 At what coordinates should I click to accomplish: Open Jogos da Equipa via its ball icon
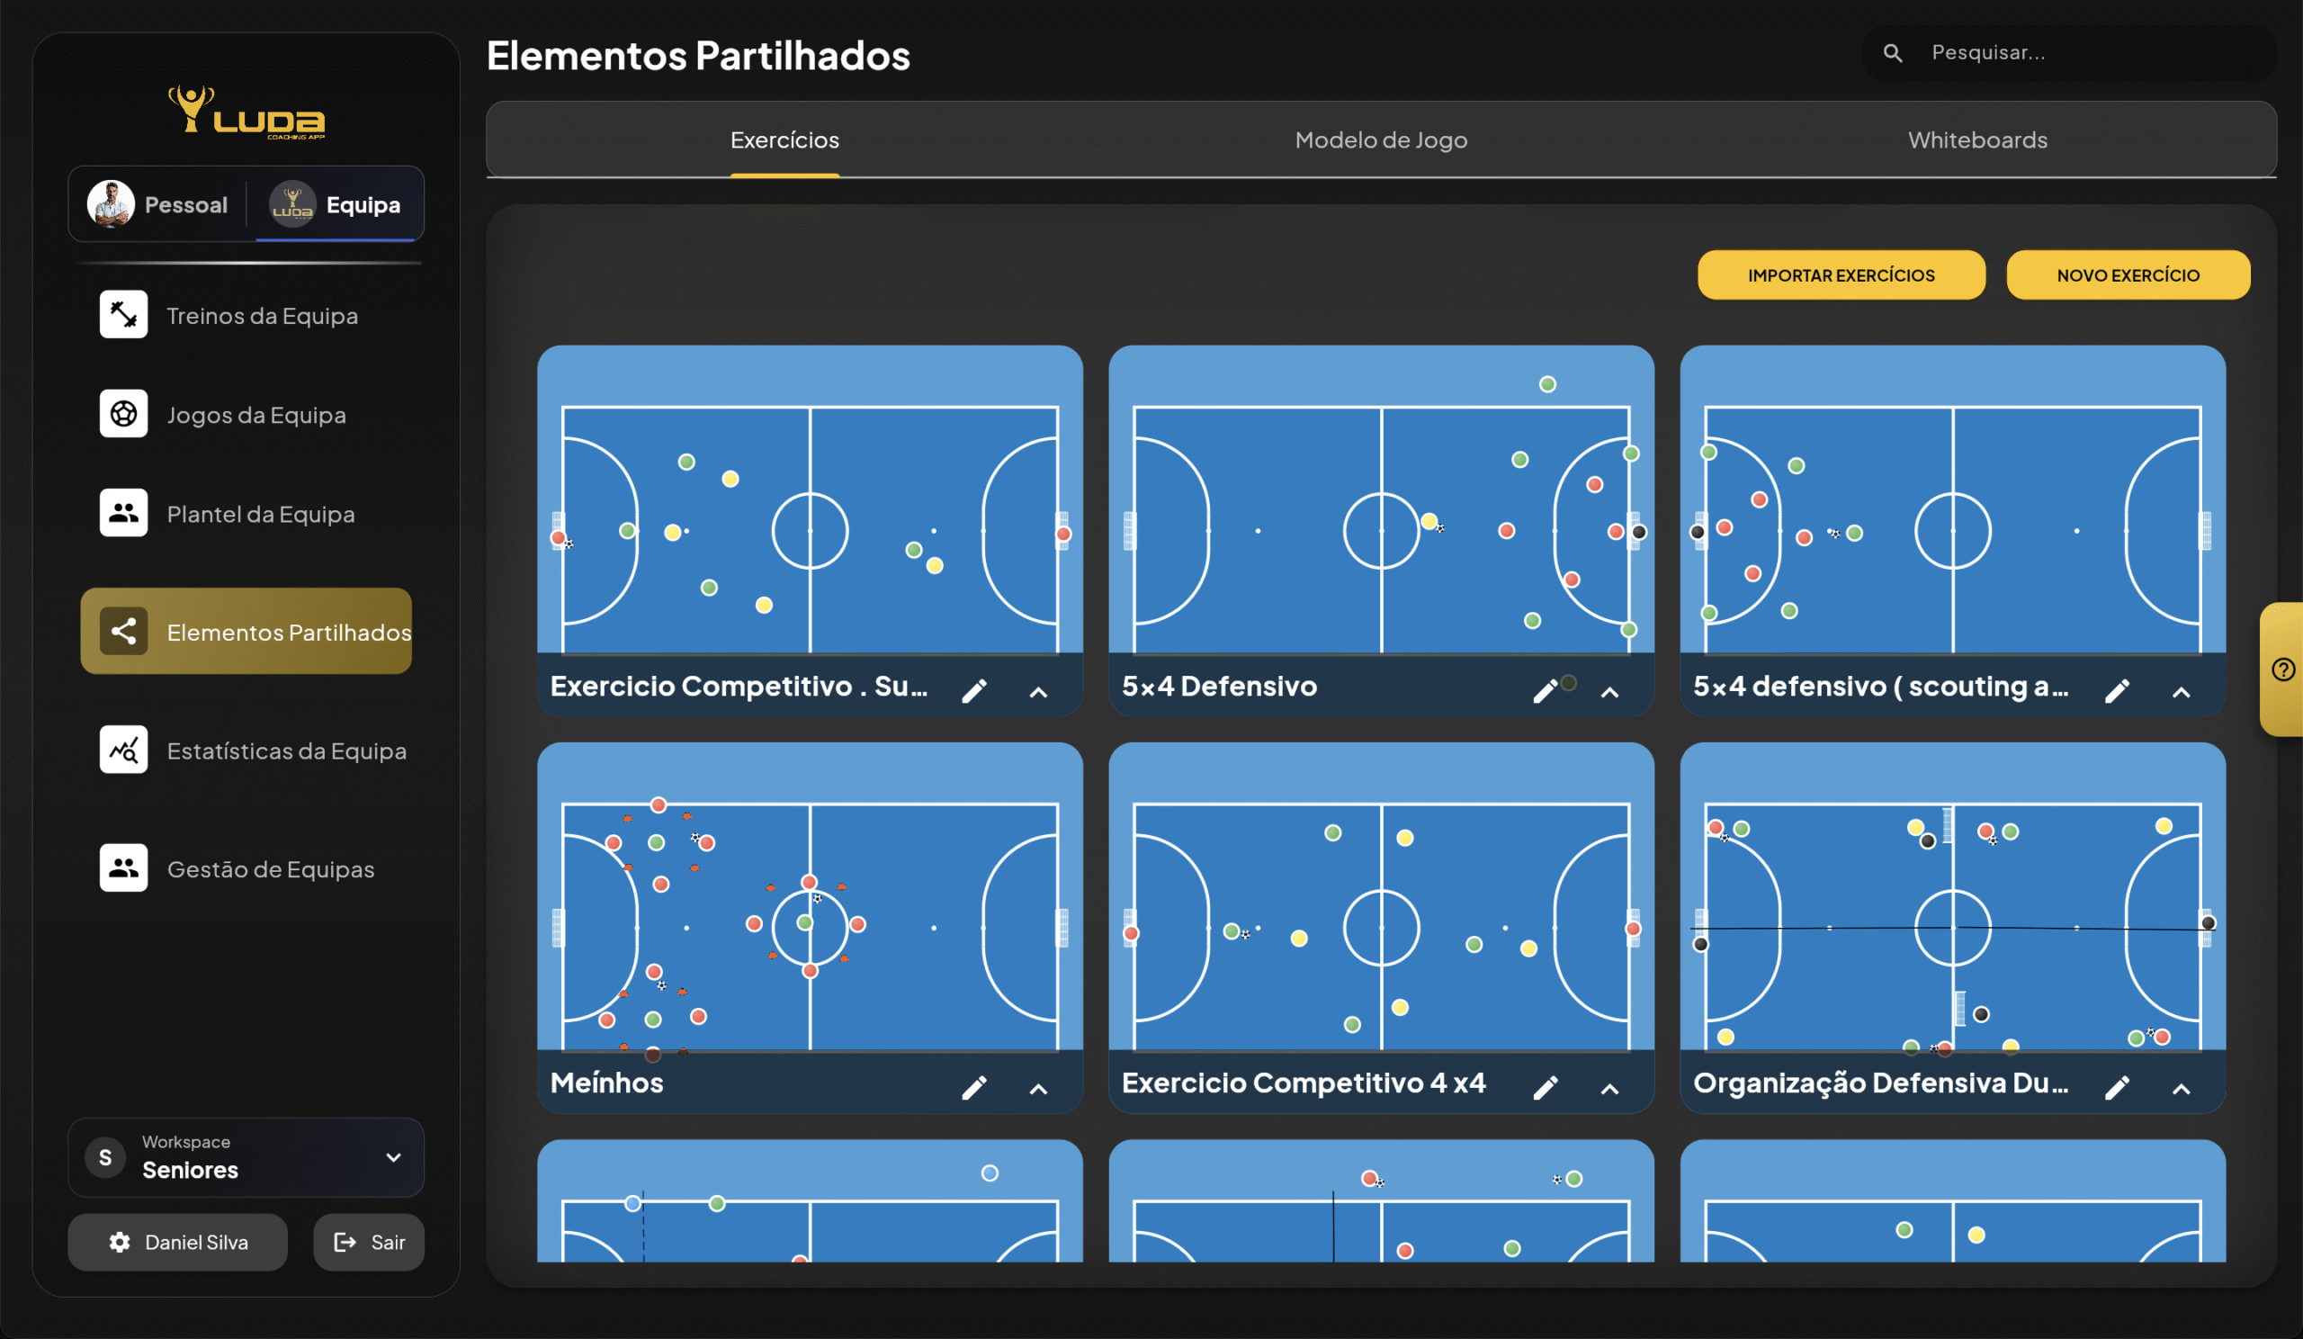pos(123,414)
